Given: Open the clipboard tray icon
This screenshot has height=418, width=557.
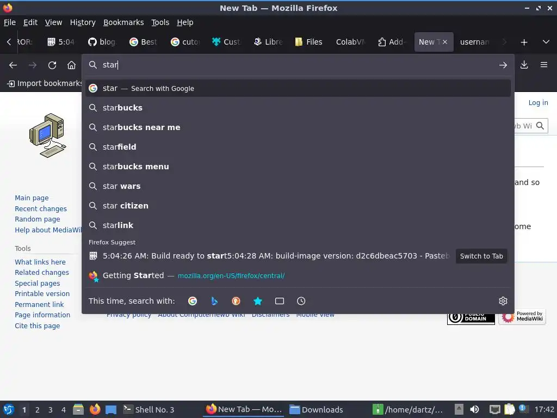Looking at the screenshot, I should click(509, 409).
